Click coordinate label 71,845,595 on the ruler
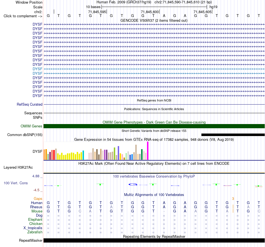This screenshot has width=265, height=247. coord(97,12)
